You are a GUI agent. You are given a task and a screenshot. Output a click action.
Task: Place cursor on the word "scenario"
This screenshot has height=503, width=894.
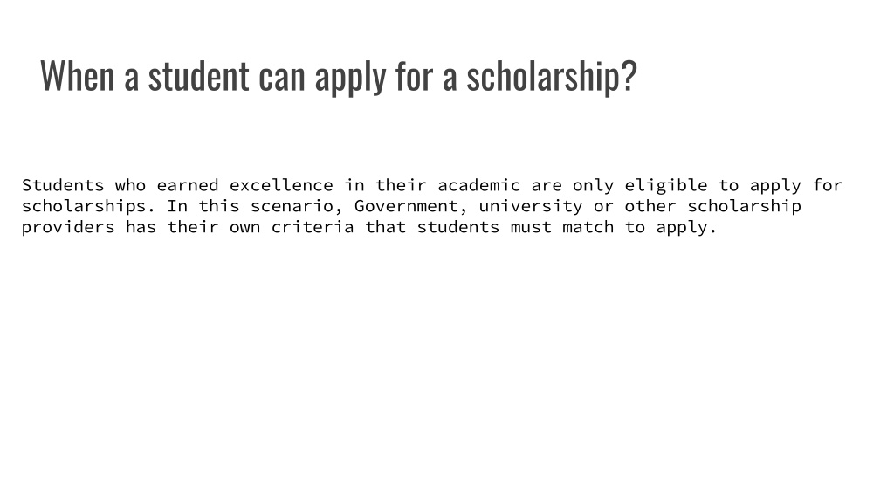point(292,206)
